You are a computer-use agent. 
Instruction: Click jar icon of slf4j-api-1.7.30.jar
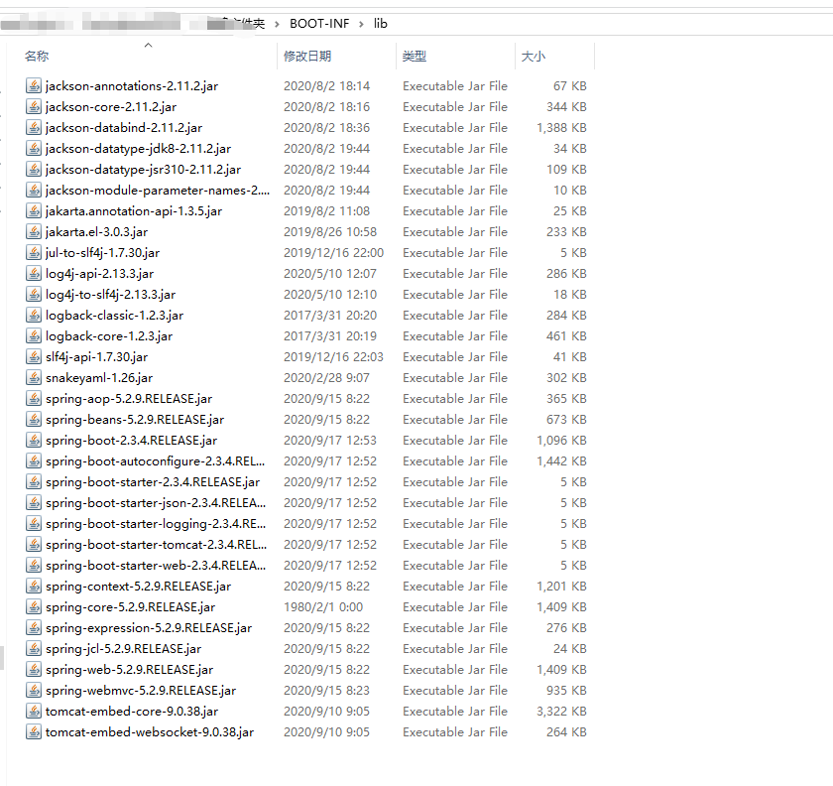(34, 357)
